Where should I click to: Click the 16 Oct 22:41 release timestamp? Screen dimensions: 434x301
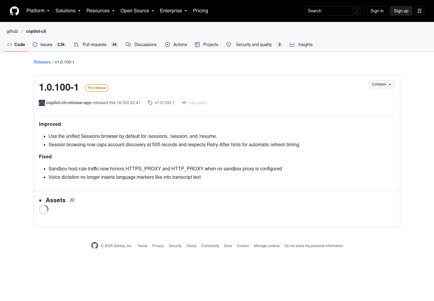coord(129,103)
